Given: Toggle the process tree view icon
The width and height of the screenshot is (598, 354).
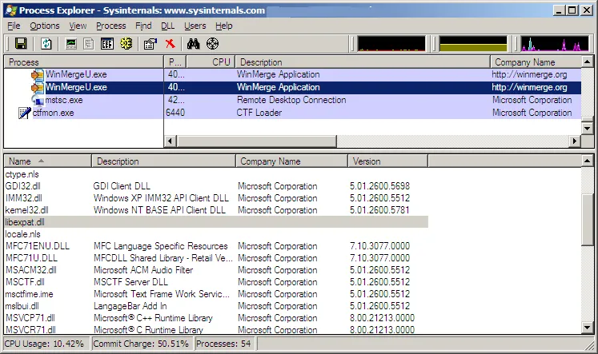Looking at the screenshot, I should pos(89,44).
